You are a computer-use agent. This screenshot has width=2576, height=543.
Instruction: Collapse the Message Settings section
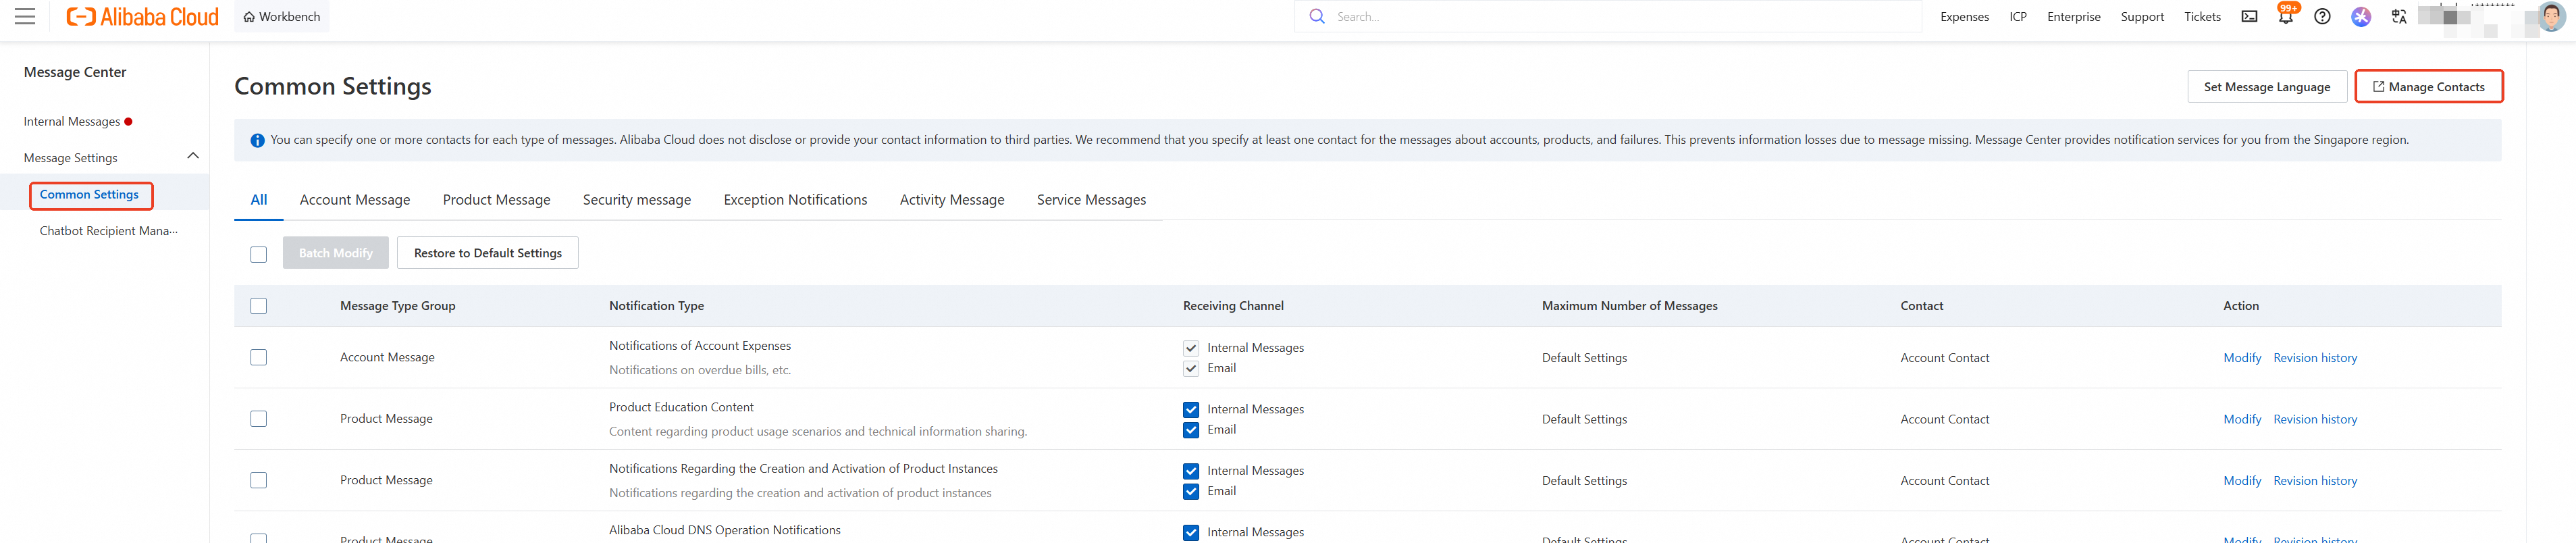[193, 156]
